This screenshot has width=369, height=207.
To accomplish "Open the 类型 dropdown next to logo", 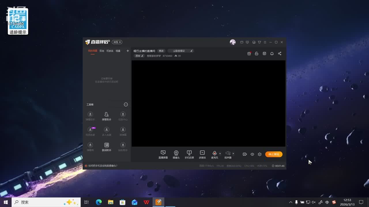I will click(x=117, y=42).
